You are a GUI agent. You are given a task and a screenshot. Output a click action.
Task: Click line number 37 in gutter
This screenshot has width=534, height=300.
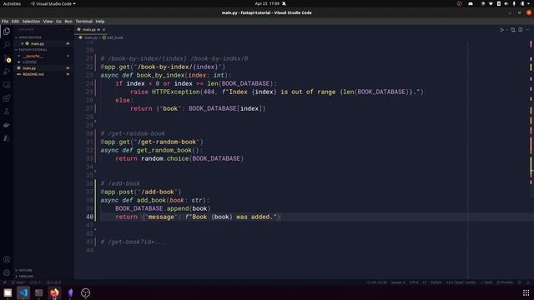(89, 192)
